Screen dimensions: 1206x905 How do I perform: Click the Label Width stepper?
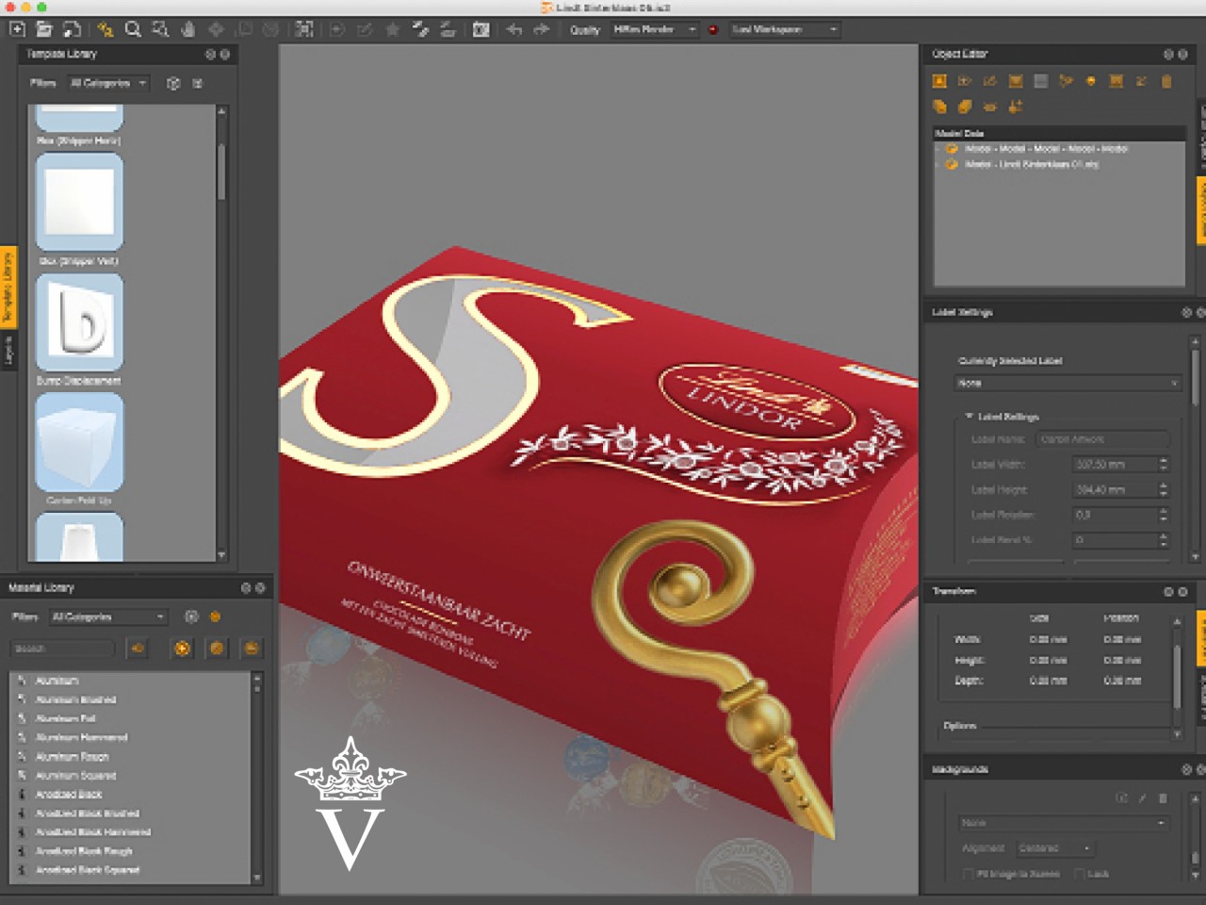coord(1163,465)
